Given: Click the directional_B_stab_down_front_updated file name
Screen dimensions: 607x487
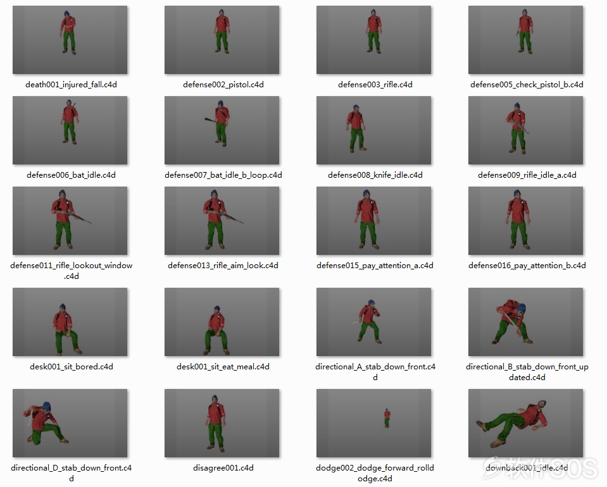Looking at the screenshot, I should (x=527, y=372).
